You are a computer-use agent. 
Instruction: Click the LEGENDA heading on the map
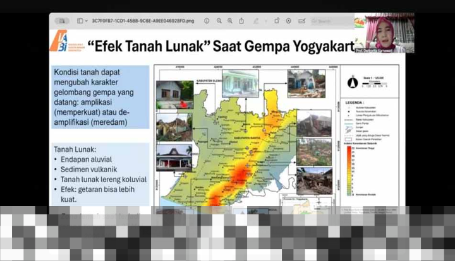tap(354, 102)
